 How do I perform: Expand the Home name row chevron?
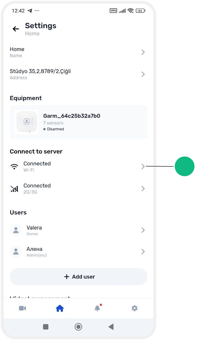click(x=143, y=52)
